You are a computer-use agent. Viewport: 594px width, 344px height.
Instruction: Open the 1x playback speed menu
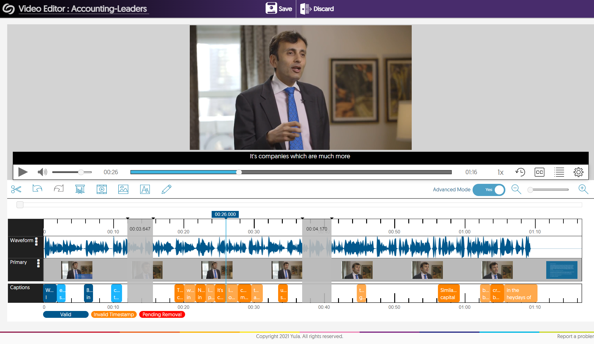pos(500,172)
